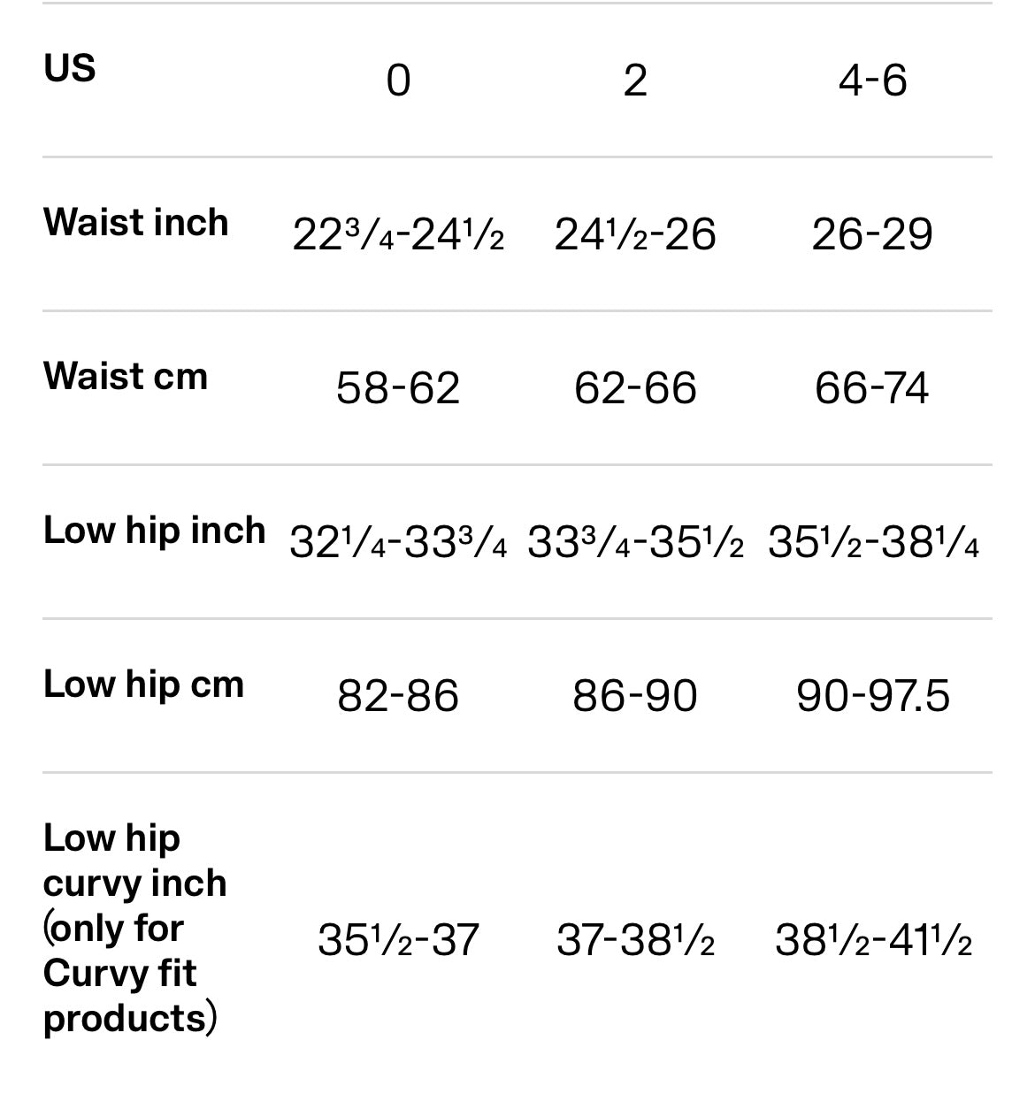
Task: Click the US row header
Action: [70, 68]
